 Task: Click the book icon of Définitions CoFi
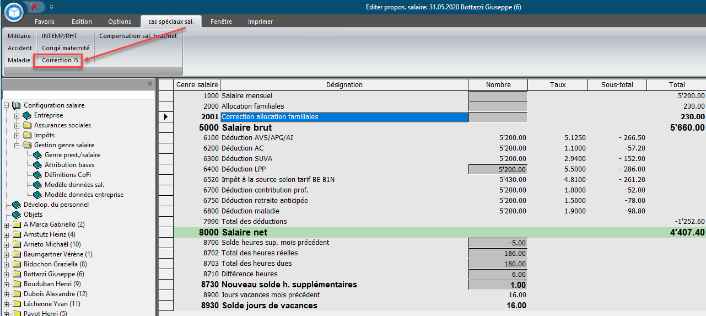click(x=37, y=175)
